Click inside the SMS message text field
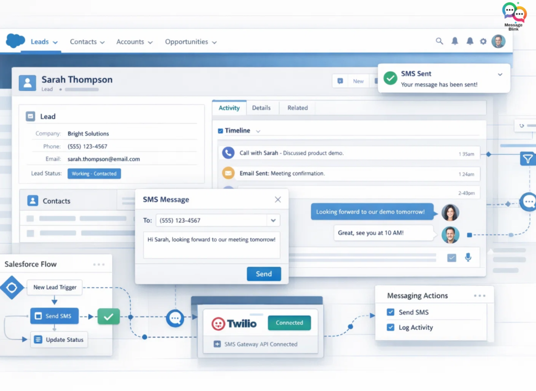Screen dimensions: 536x391 (x=211, y=245)
